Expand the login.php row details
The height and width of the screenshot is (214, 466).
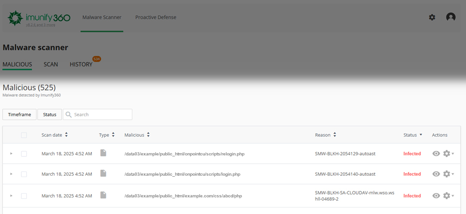tap(11, 174)
